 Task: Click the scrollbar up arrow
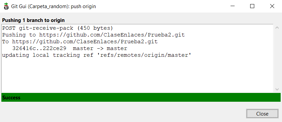coord(277,28)
